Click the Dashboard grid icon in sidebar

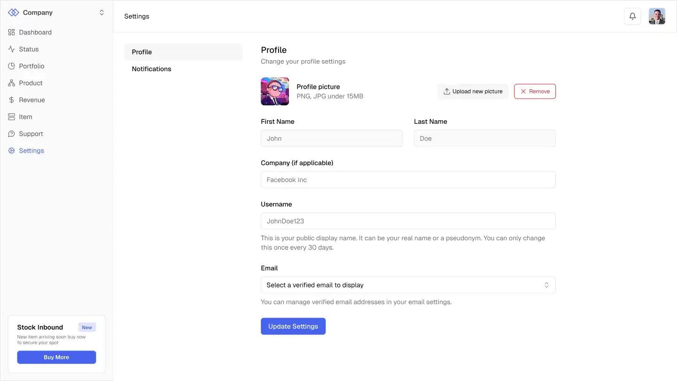point(12,32)
